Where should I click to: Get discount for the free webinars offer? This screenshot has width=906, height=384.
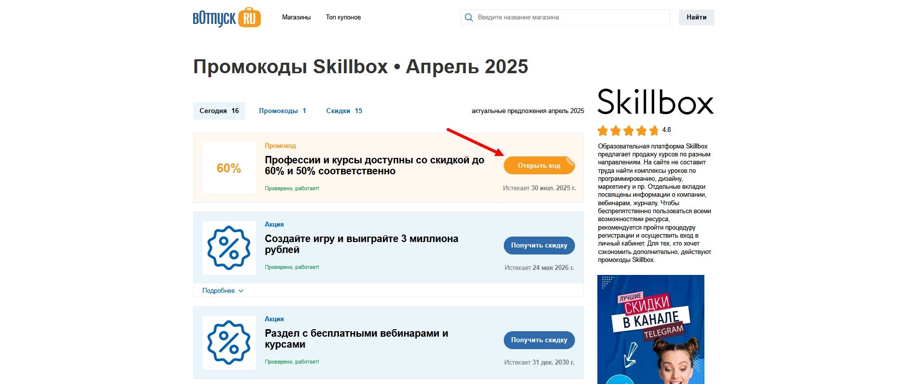tap(539, 340)
